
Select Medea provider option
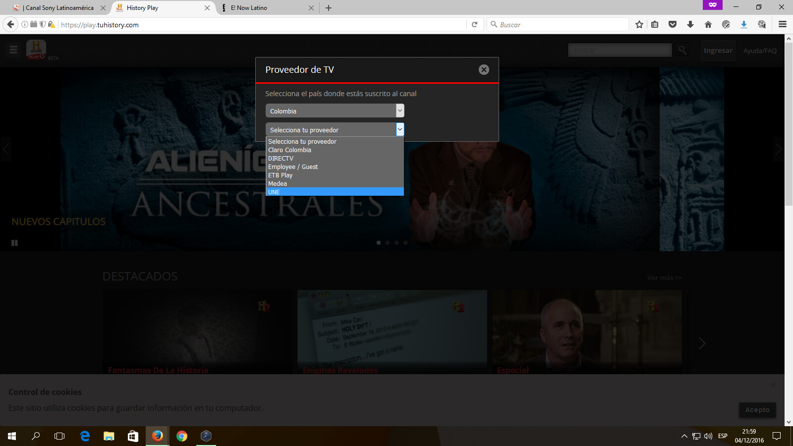[x=335, y=184]
